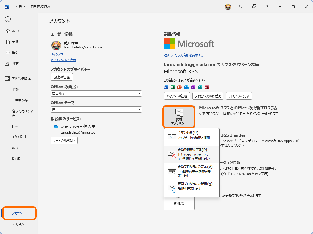This screenshot has height=234, width=313.
Task: Open the Excel app icon under product info
Action: click(x=172, y=87)
